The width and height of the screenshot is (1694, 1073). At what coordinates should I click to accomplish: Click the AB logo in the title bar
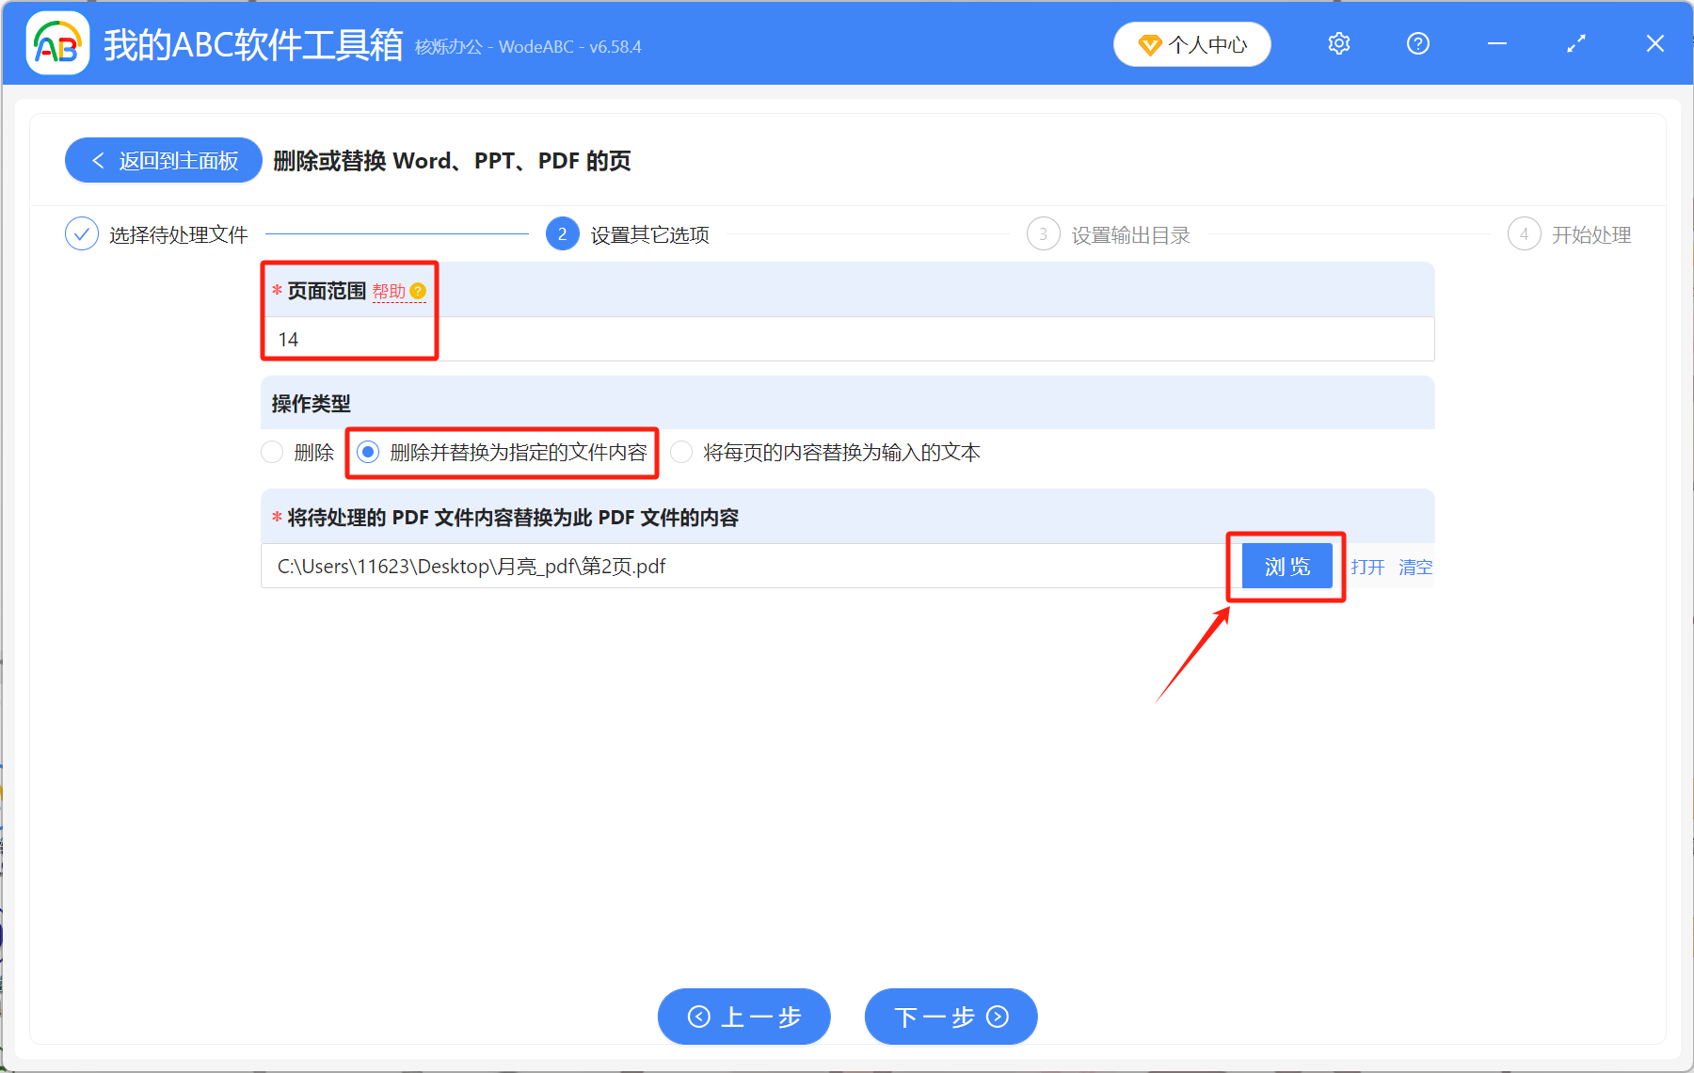(56, 43)
